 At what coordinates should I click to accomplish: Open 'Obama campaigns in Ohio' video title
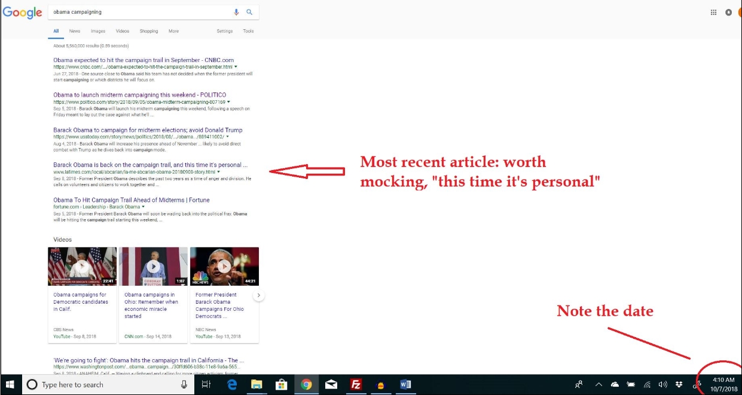151,305
